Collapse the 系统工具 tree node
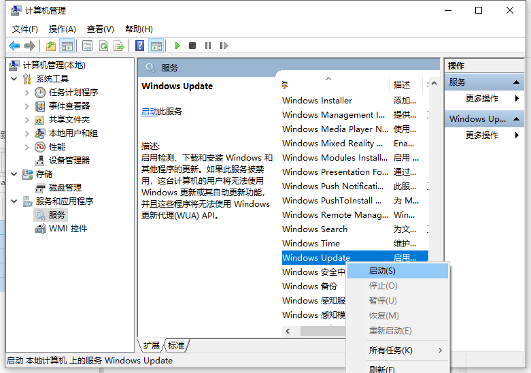The width and height of the screenshot is (531, 373). [15, 79]
